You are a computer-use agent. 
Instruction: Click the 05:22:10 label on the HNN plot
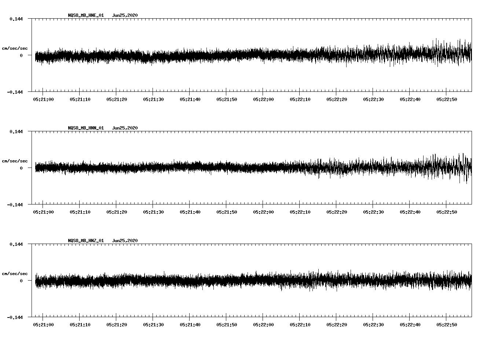[300, 212]
